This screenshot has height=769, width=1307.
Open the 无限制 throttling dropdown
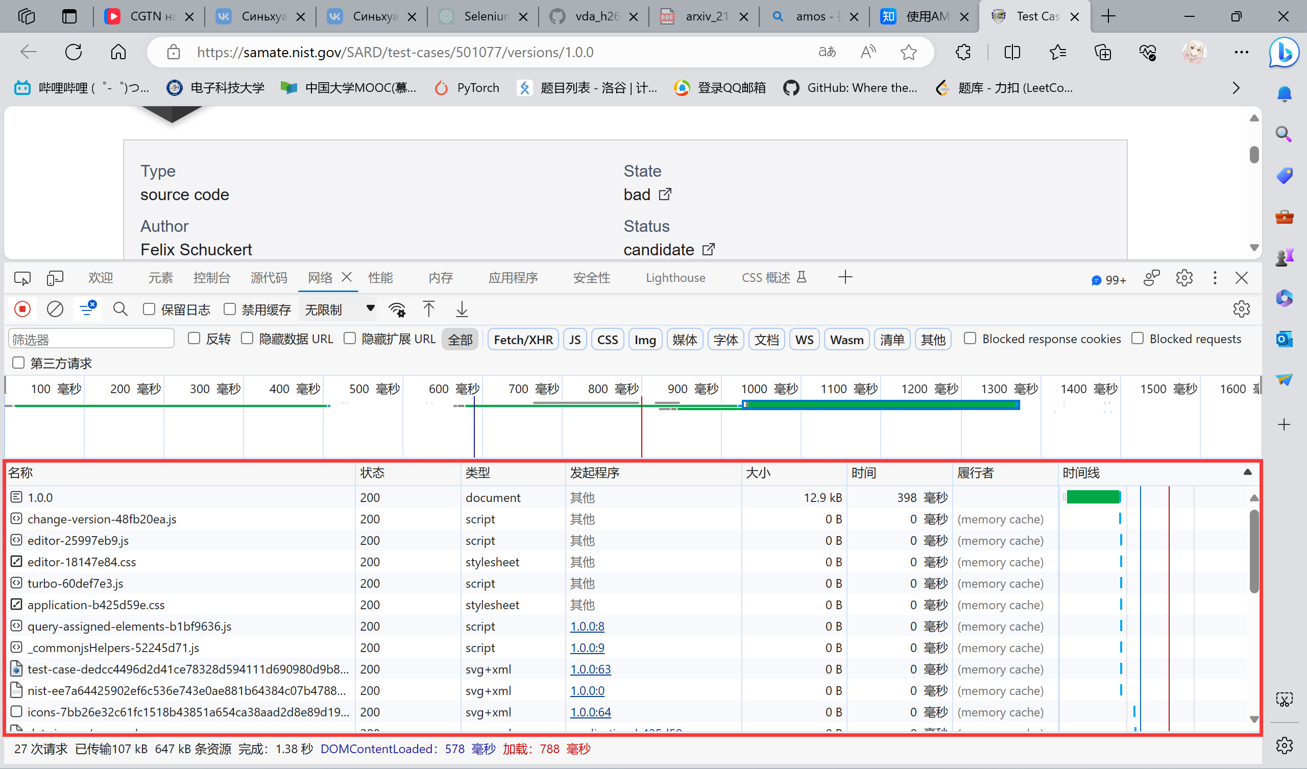pos(339,309)
